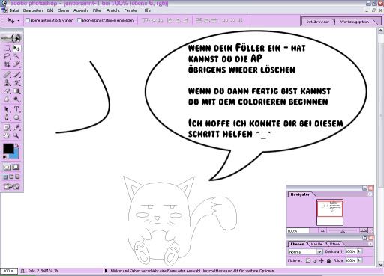Select the Hand tool
Screen dimensions: 384x276
pyautogui.click(x=7, y=136)
